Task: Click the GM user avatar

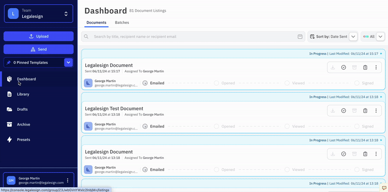Action: tap(11, 180)
